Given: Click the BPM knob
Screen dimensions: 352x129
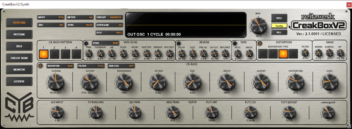Looking at the screenshot, I should point(258,26).
